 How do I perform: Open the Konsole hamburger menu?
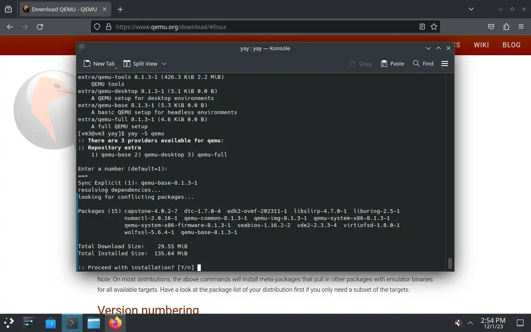click(445, 63)
